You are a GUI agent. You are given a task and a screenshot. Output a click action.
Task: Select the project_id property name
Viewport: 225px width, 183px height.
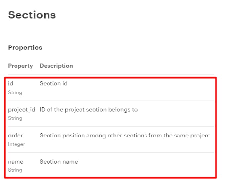[x=21, y=109]
